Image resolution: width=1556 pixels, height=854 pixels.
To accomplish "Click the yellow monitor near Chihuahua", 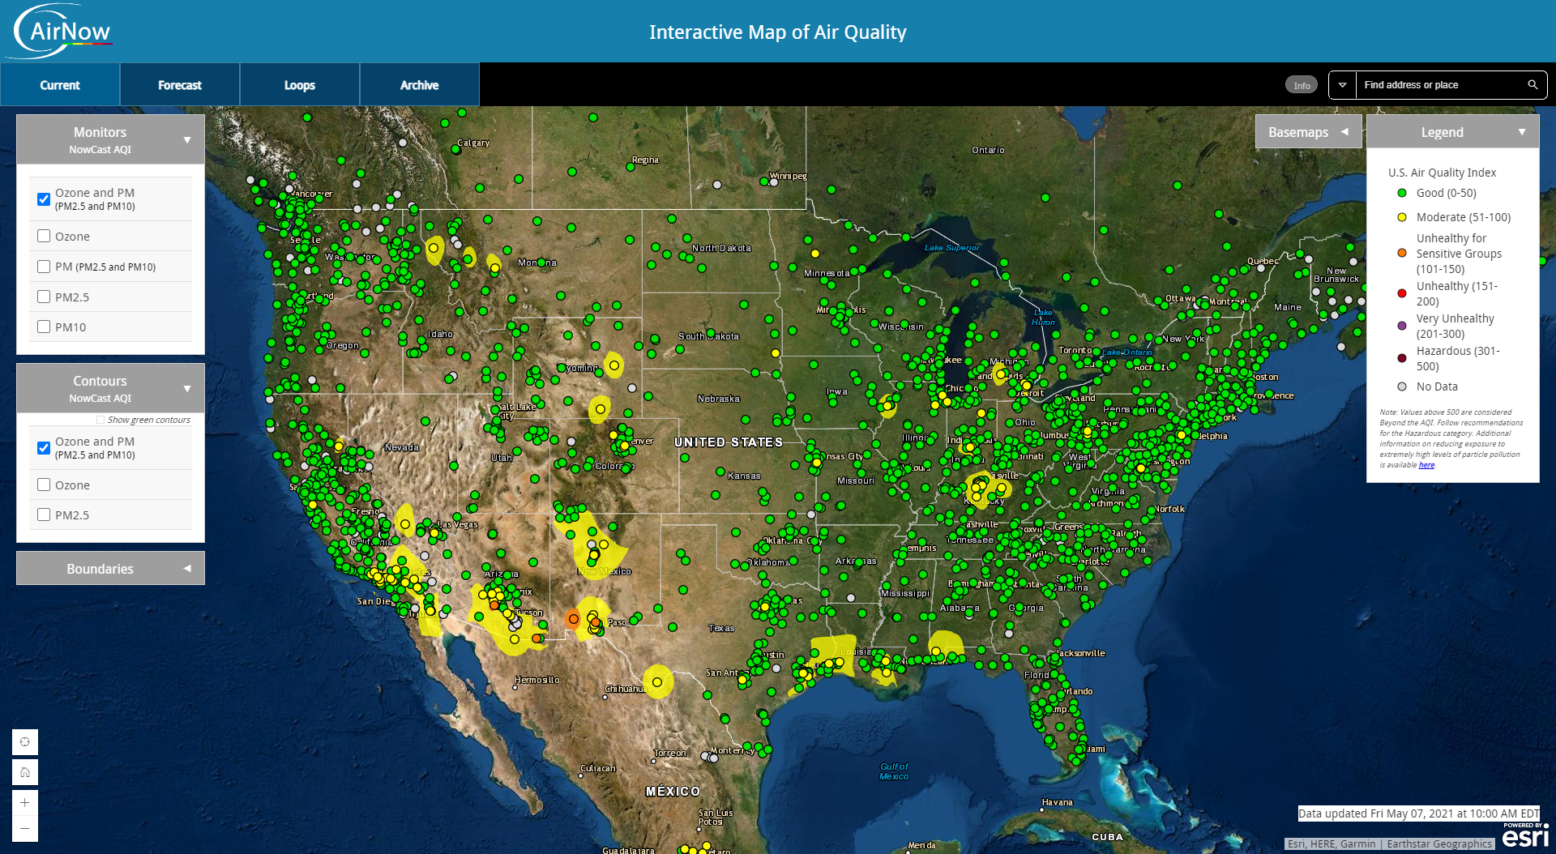I will pyautogui.click(x=657, y=682).
